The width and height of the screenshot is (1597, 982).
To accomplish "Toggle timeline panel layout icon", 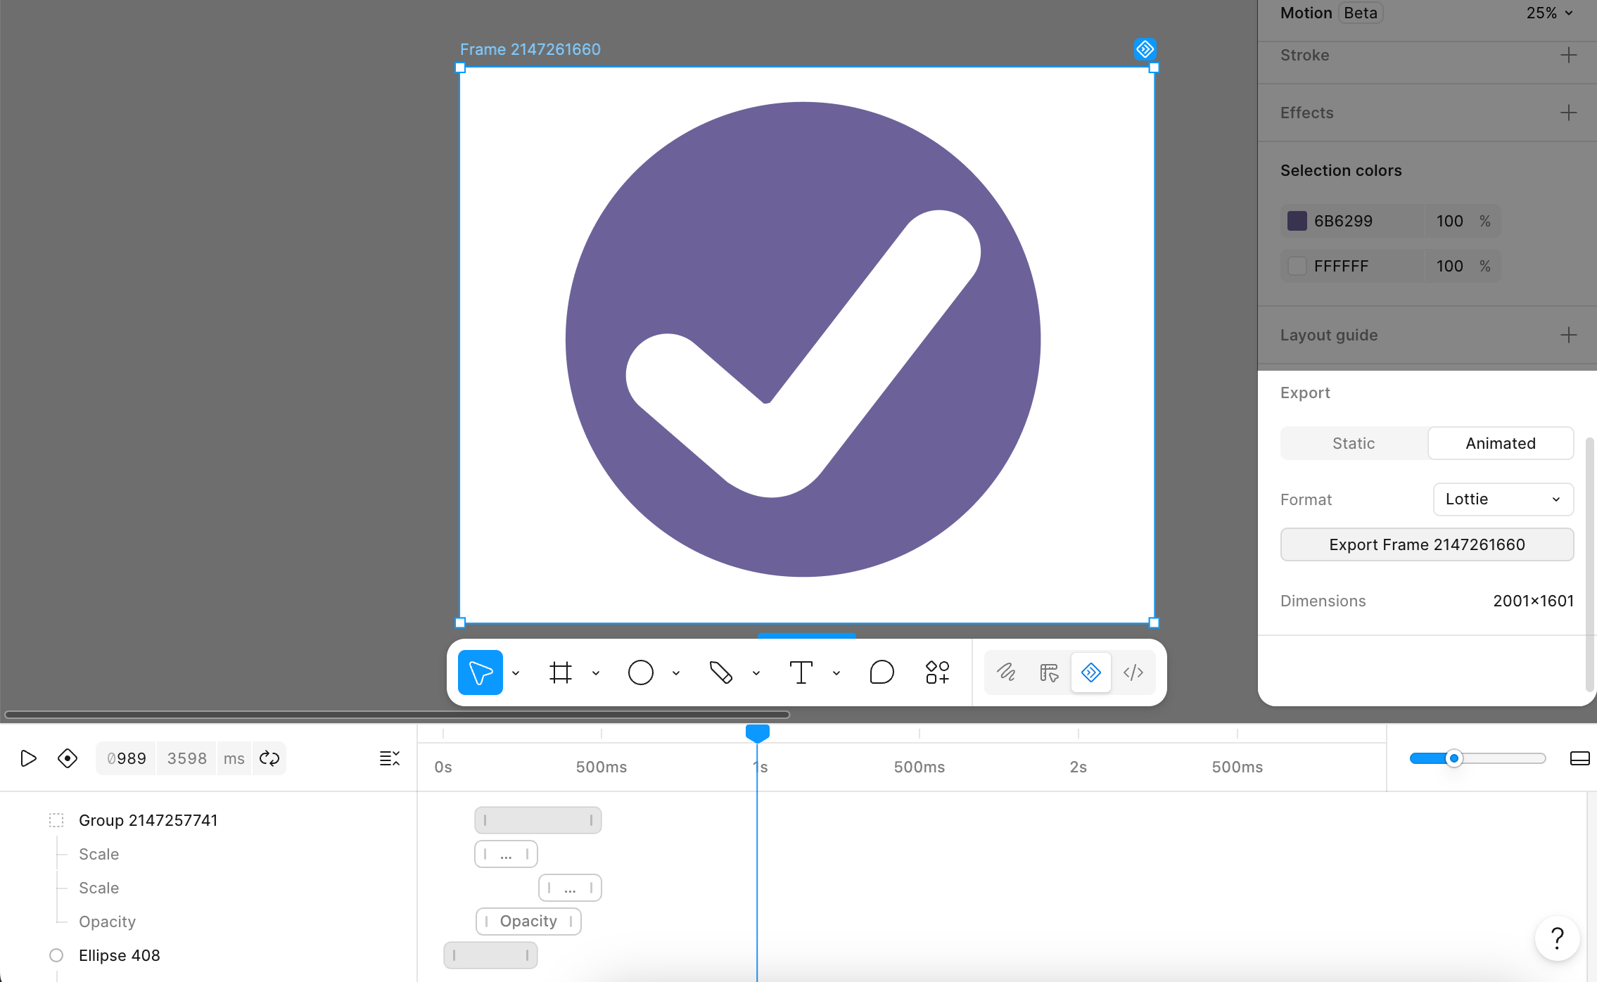I will [1580, 758].
